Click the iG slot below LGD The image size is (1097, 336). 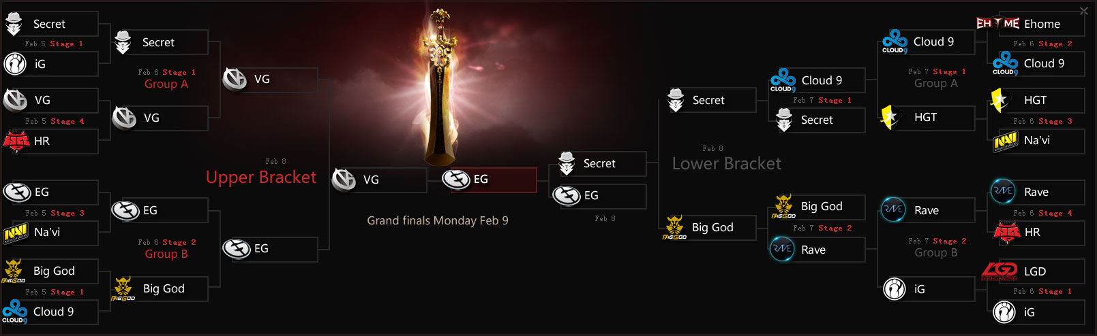pyautogui.click(x=1036, y=312)
